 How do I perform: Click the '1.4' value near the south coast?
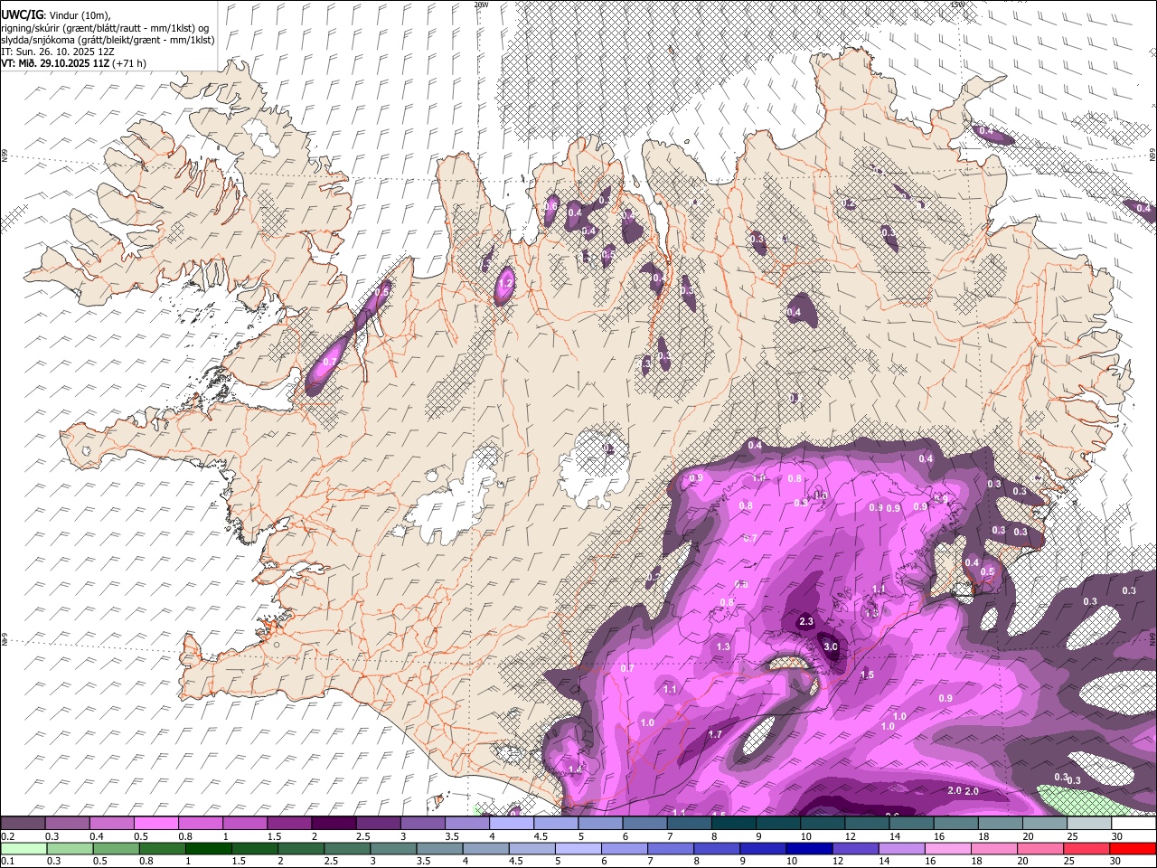576,769
